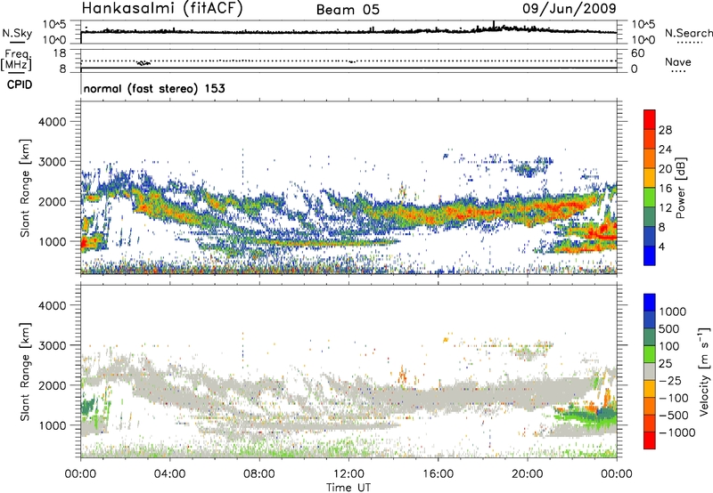Click the 20 dB label on the power scale
713x493 pixels.
(x=665, y=169)
